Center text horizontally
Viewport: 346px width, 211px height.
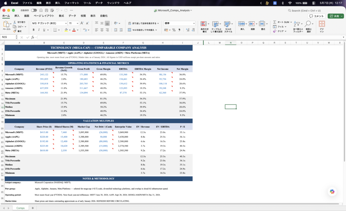[102, 30]
